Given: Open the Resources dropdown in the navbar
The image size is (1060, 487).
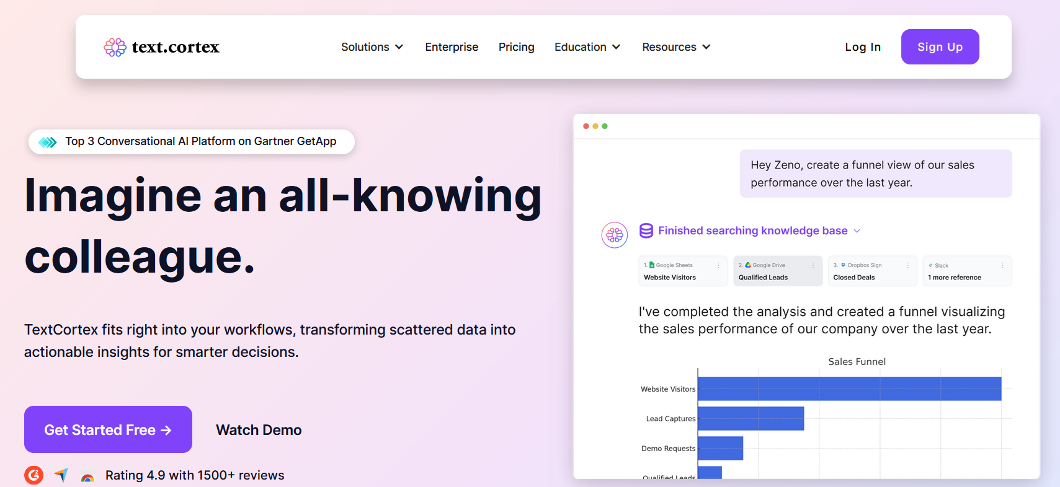Looking at the screenshot, I should [x=676, y=47].
